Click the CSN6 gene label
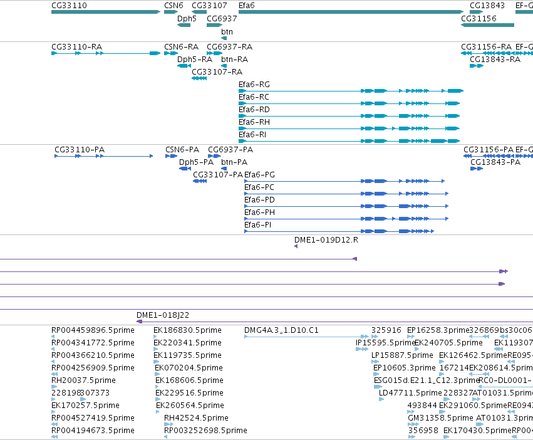This screenshot has width=533, height=440. (173, 6)
